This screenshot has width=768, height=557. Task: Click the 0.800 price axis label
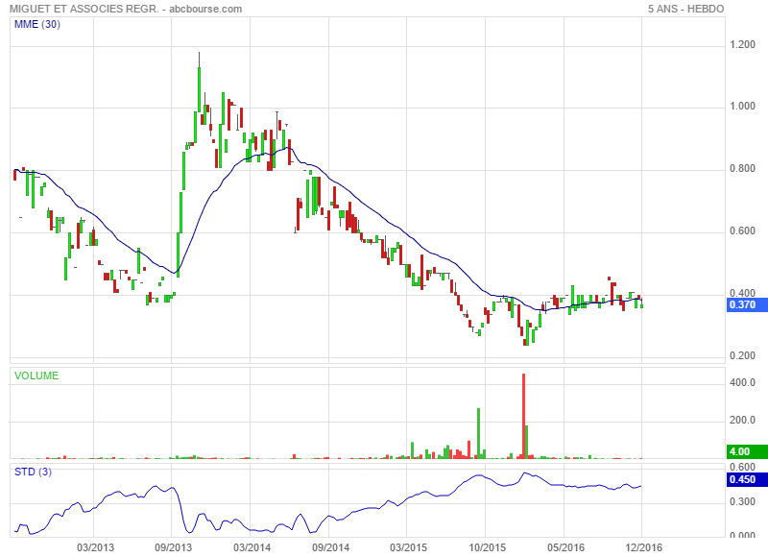coord(742,168)
